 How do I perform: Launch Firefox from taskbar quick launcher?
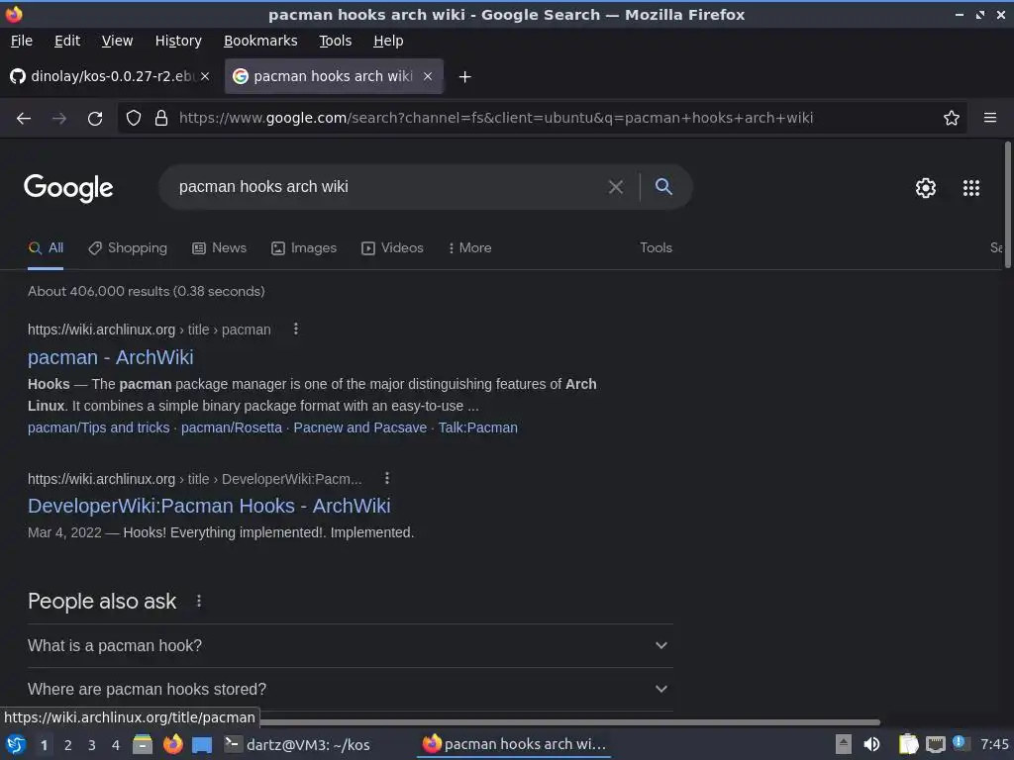click(x=172, y=744)
